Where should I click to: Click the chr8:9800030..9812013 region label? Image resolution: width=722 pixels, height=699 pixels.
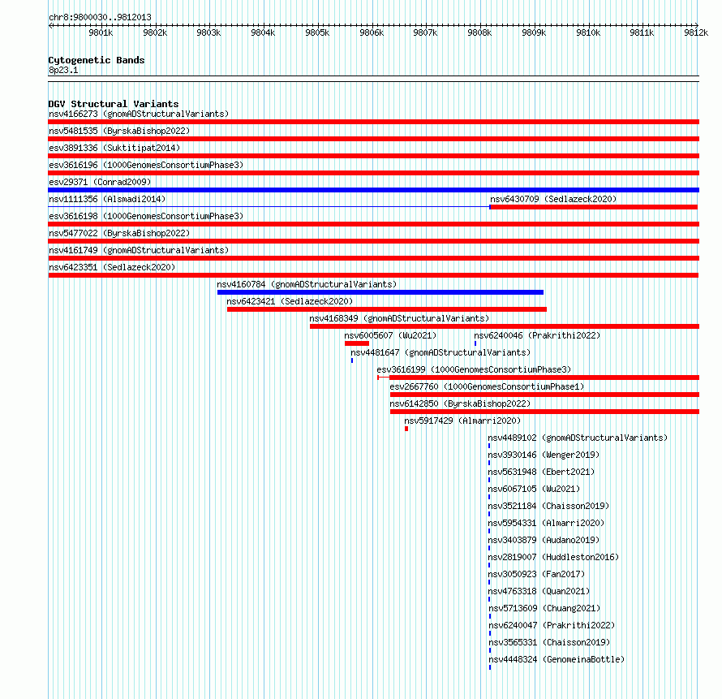tap(100, 18)
